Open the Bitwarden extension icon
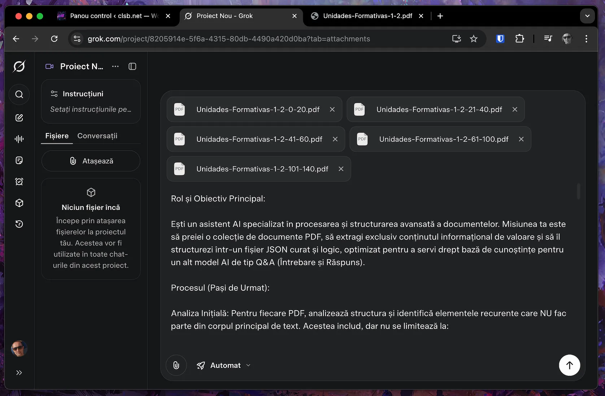 [x=500, y=39]
